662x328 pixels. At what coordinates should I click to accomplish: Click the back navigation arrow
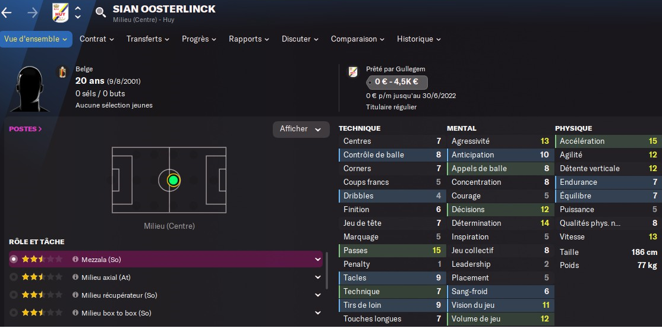coord(7,12)
